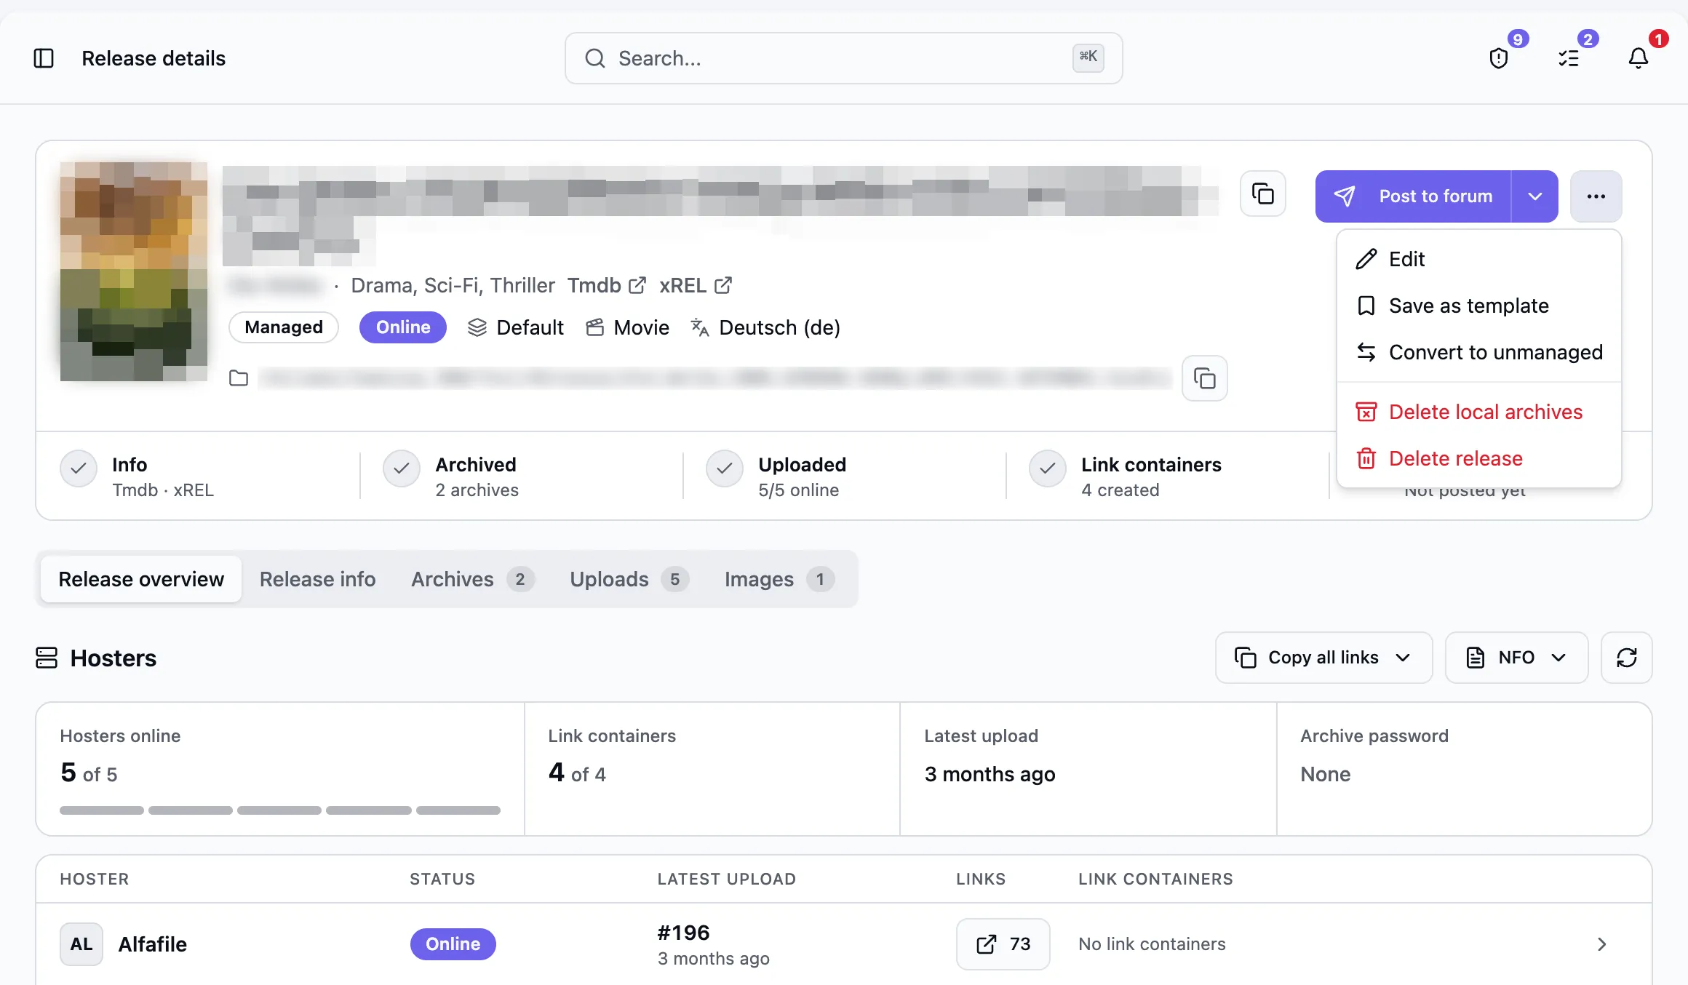This screenshot has height=985, width=1688.
Task: Click the Uploaded step checkmark
Action: [x=725, y=468]
